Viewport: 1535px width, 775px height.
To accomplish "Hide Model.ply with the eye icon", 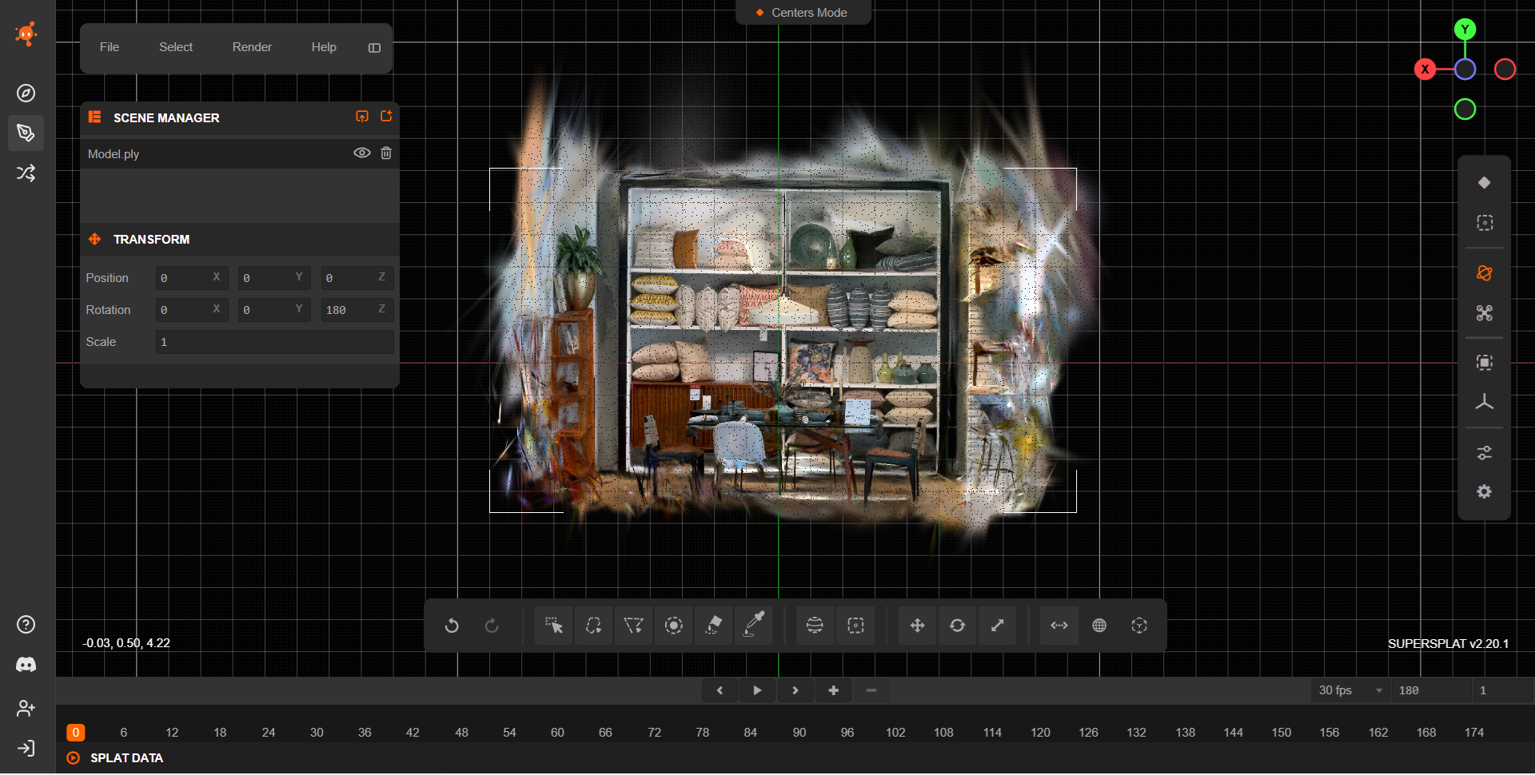I will click(x=362, y=153).
